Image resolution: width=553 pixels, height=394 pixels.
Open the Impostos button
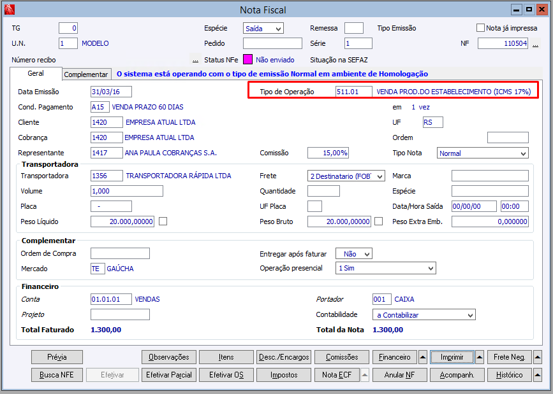(284, 375)
